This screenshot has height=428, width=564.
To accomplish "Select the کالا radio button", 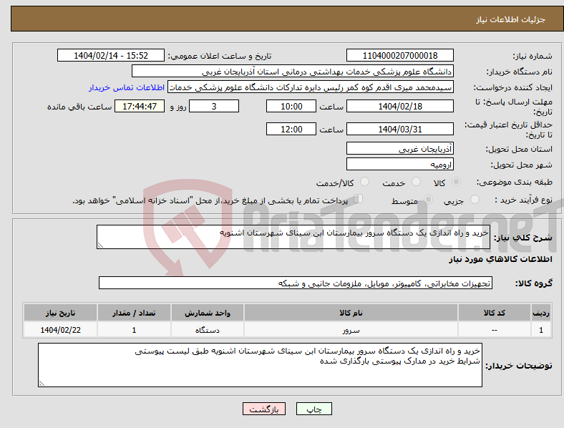I will [x=456, y=182].
